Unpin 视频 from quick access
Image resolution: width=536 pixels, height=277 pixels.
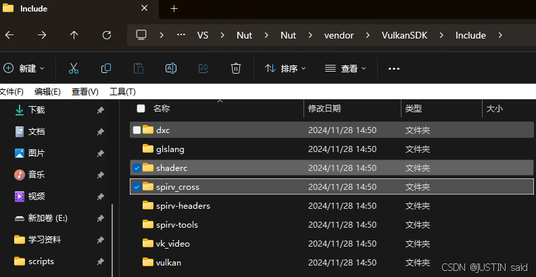point(100,197)
